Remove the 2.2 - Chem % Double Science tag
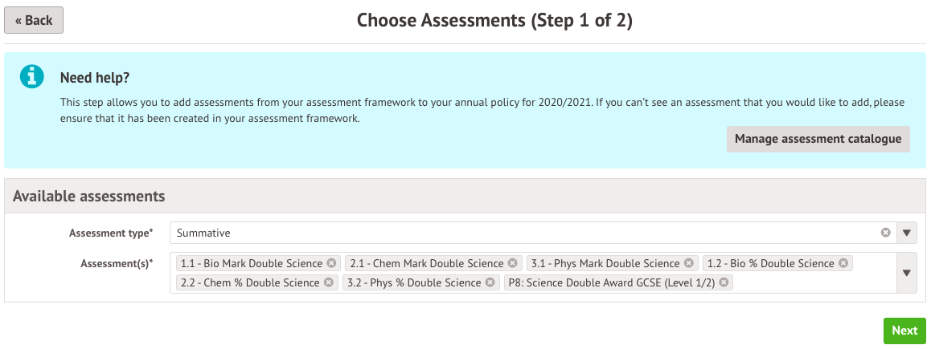This screenshot has width=931, height=349. tap(328, 282)
